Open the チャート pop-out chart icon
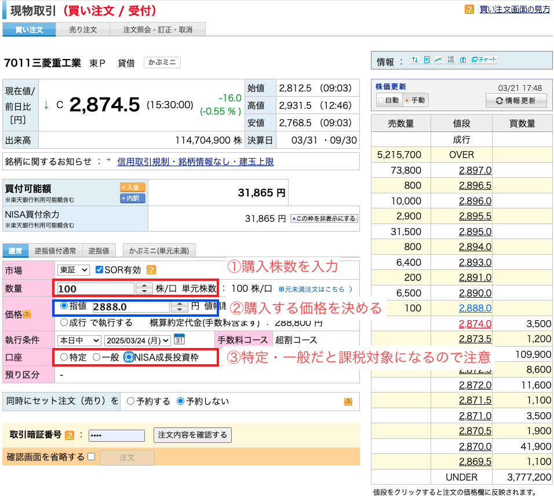 484,60
